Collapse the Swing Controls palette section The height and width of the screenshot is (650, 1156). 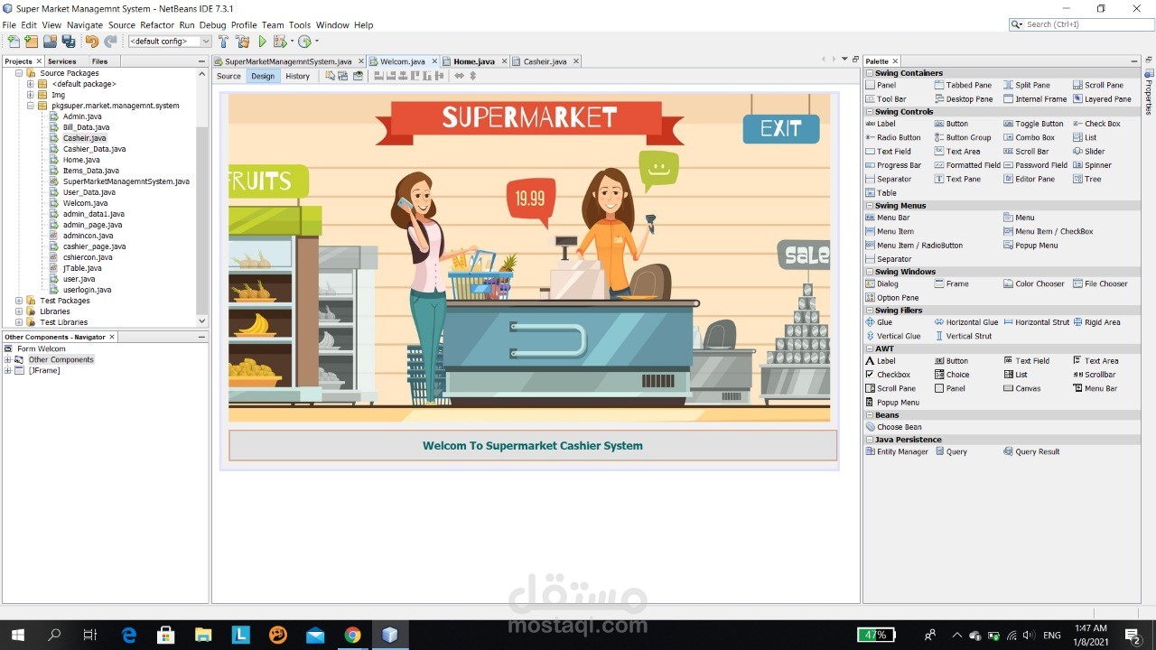coord(870,111)
